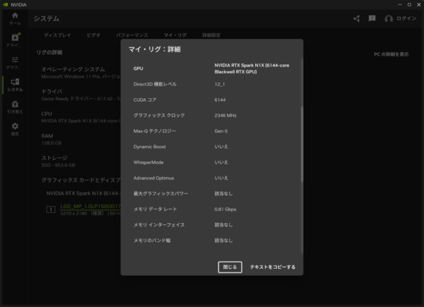Switch to the マイ・リグ tab

click(175, 35)
